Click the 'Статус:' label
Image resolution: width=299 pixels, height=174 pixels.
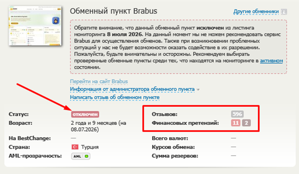[19, 114]
